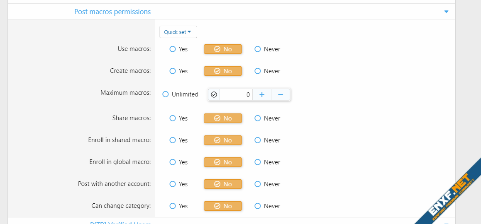481x224 pixels.
Task: Set Use macros to Yes
Action: click(x=173, y=49)
